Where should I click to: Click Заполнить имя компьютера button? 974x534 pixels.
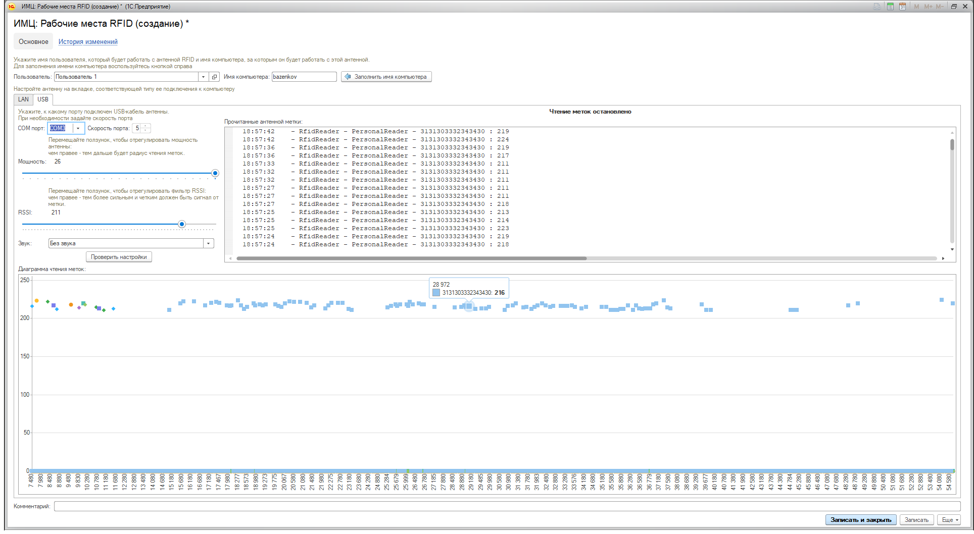[x=386, y=77]
